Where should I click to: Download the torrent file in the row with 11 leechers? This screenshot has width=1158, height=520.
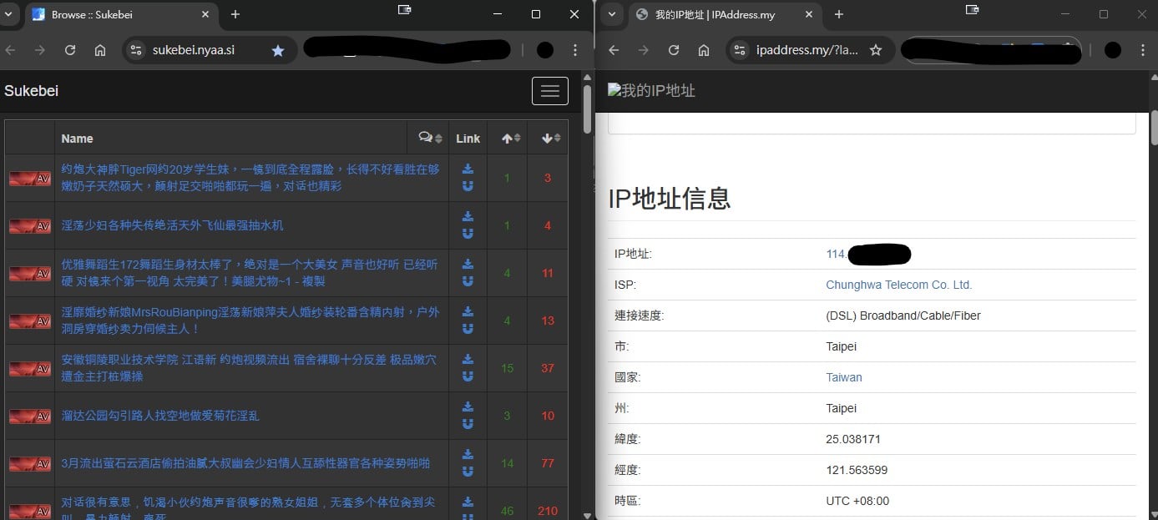[x=468, y=264]
